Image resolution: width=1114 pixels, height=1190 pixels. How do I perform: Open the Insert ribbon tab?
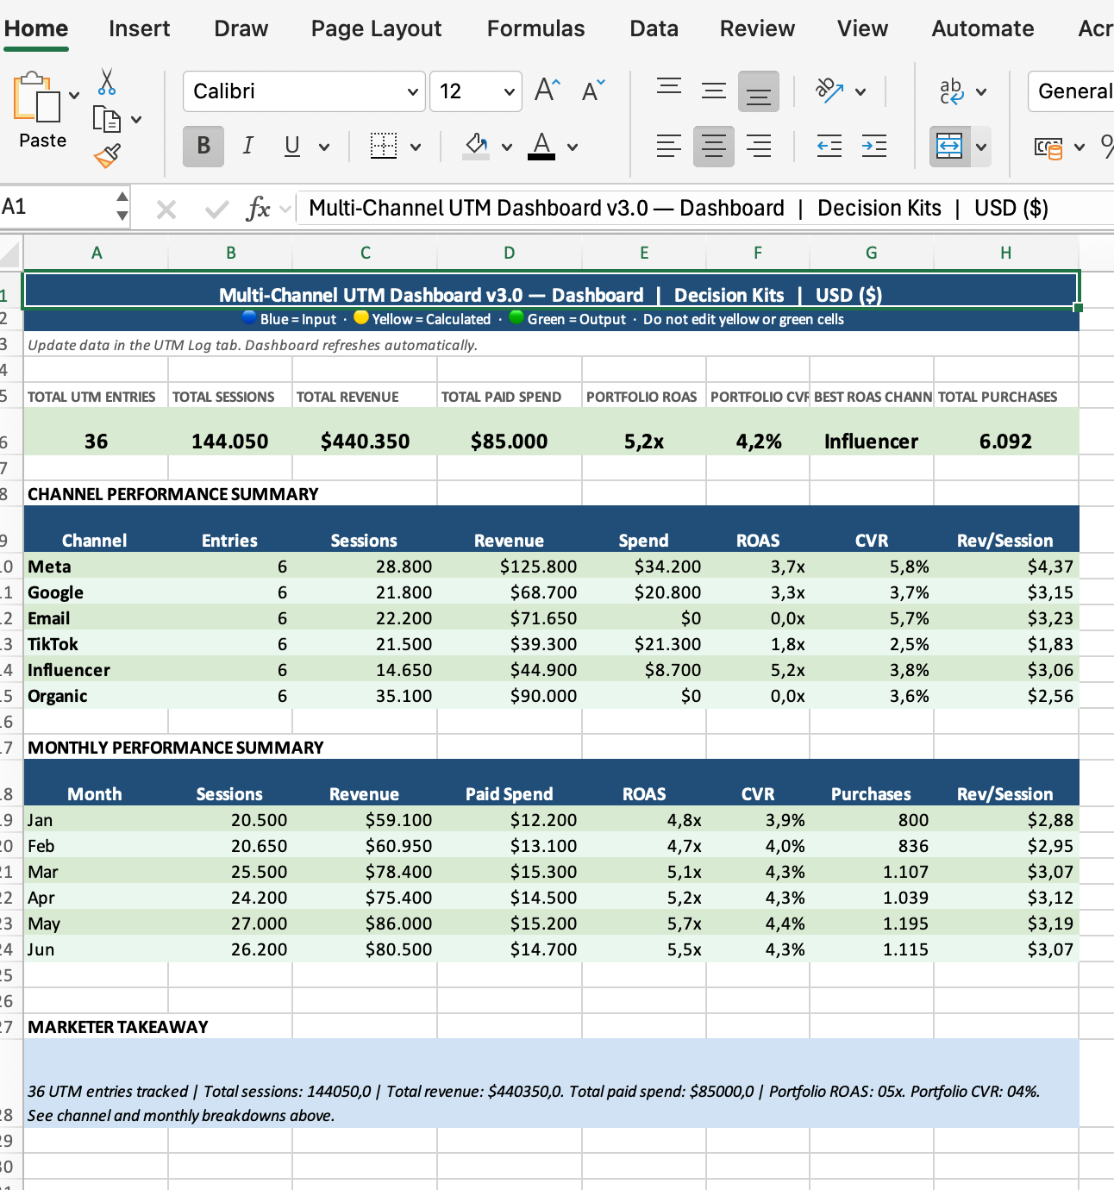click(140, 28)
